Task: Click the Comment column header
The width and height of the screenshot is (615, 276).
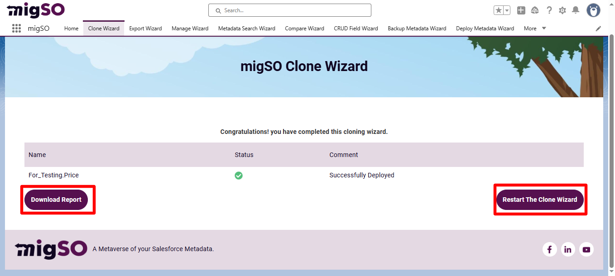Action: coord(344,155)
